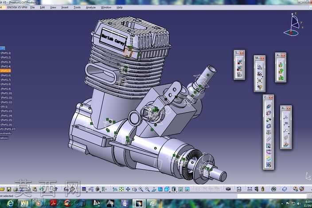Close the Move floating toolbar

(262, 58)
